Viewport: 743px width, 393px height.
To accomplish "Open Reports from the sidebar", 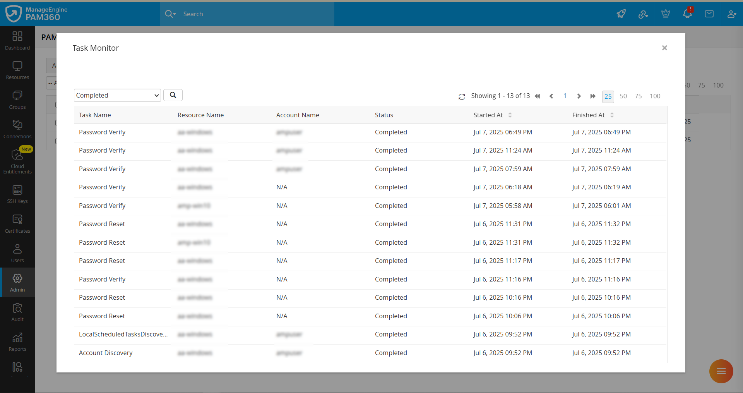I will click(x=17, y=341).
